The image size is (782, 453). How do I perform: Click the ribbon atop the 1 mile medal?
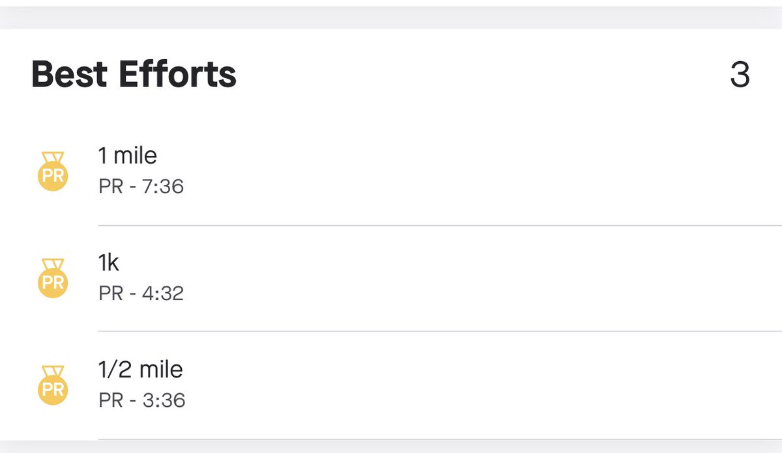[x=53, y=157]
